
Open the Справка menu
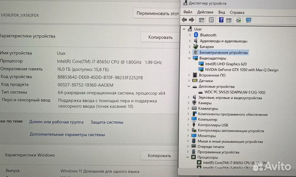pos(237,12)
